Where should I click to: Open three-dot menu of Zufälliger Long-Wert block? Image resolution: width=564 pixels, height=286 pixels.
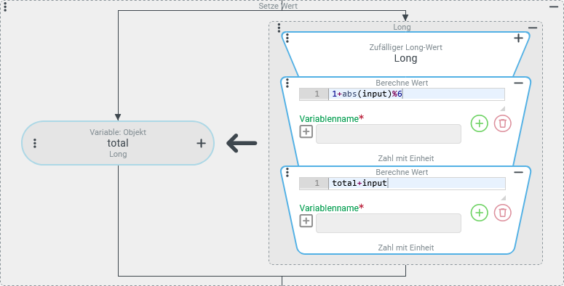point(287,38)
